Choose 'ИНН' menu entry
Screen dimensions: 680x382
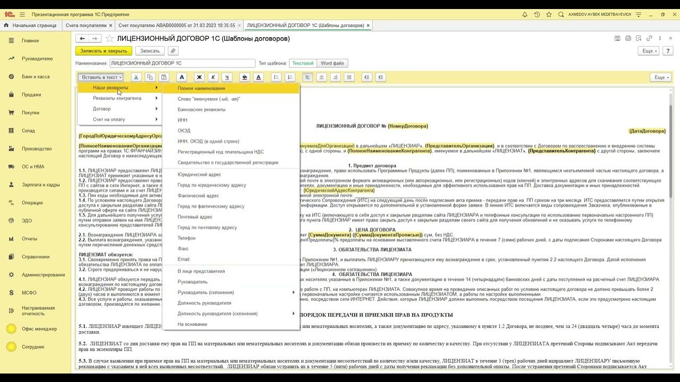[x=231, y=120]
